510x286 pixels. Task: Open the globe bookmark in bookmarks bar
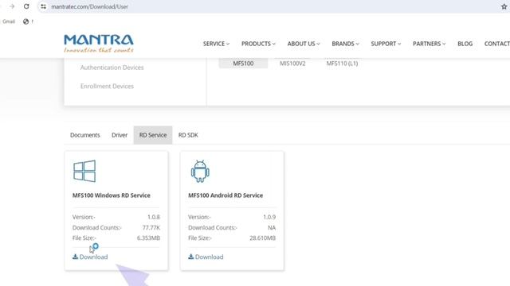point(26,21)
